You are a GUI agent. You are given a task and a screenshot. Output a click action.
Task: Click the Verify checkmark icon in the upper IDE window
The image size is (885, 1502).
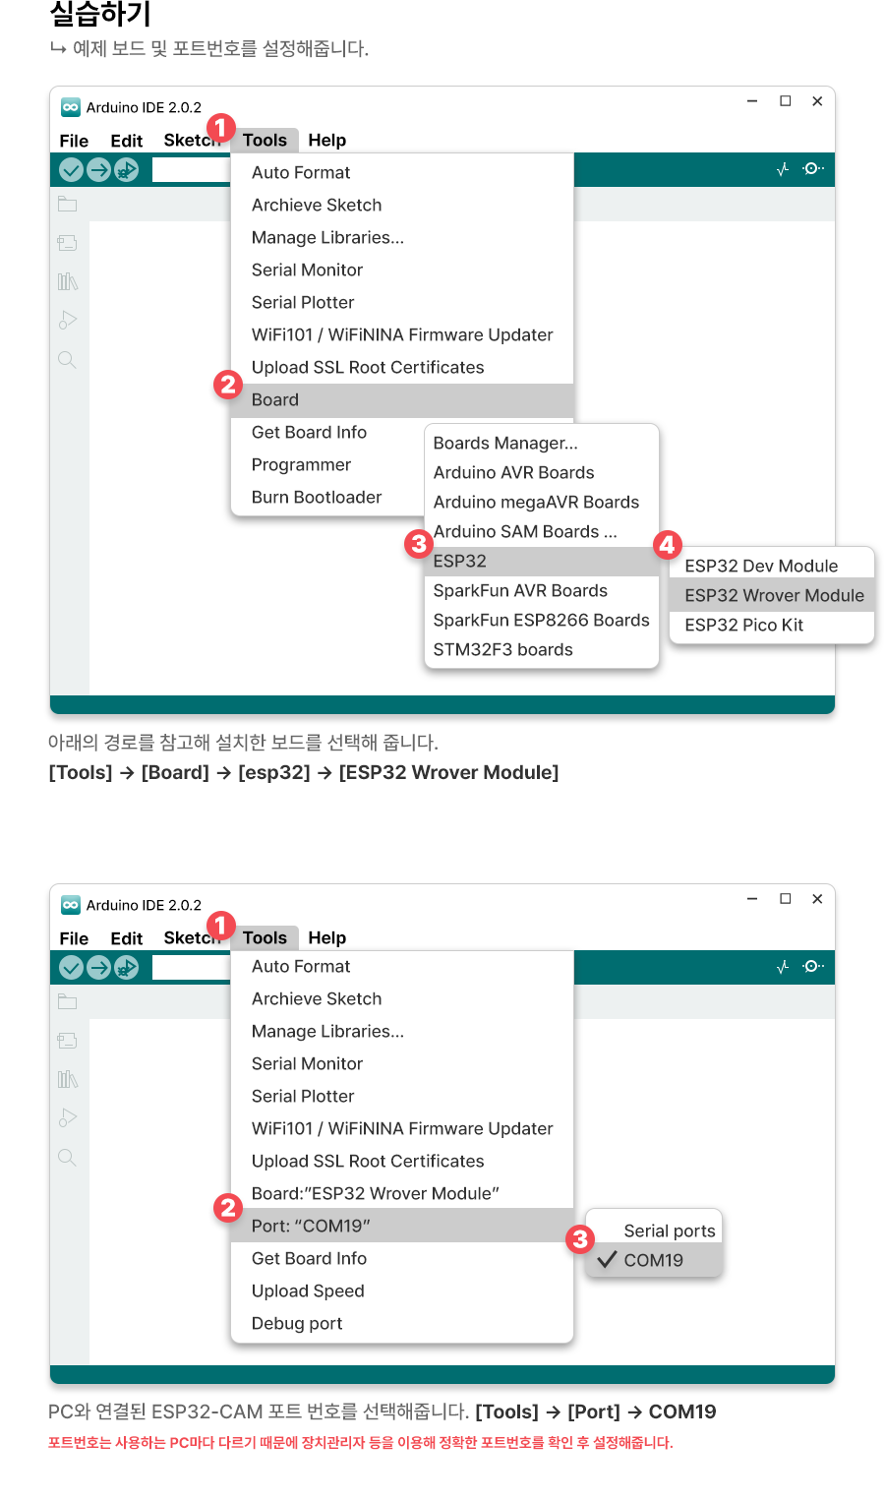click(71, 170)
